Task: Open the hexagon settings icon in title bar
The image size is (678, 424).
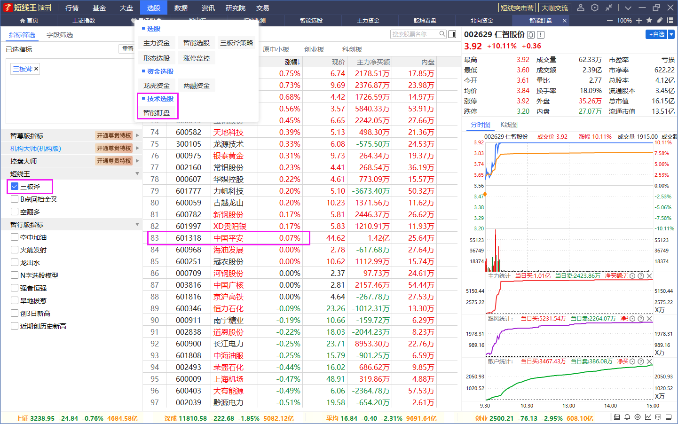Action: click(x=595, y=8)
